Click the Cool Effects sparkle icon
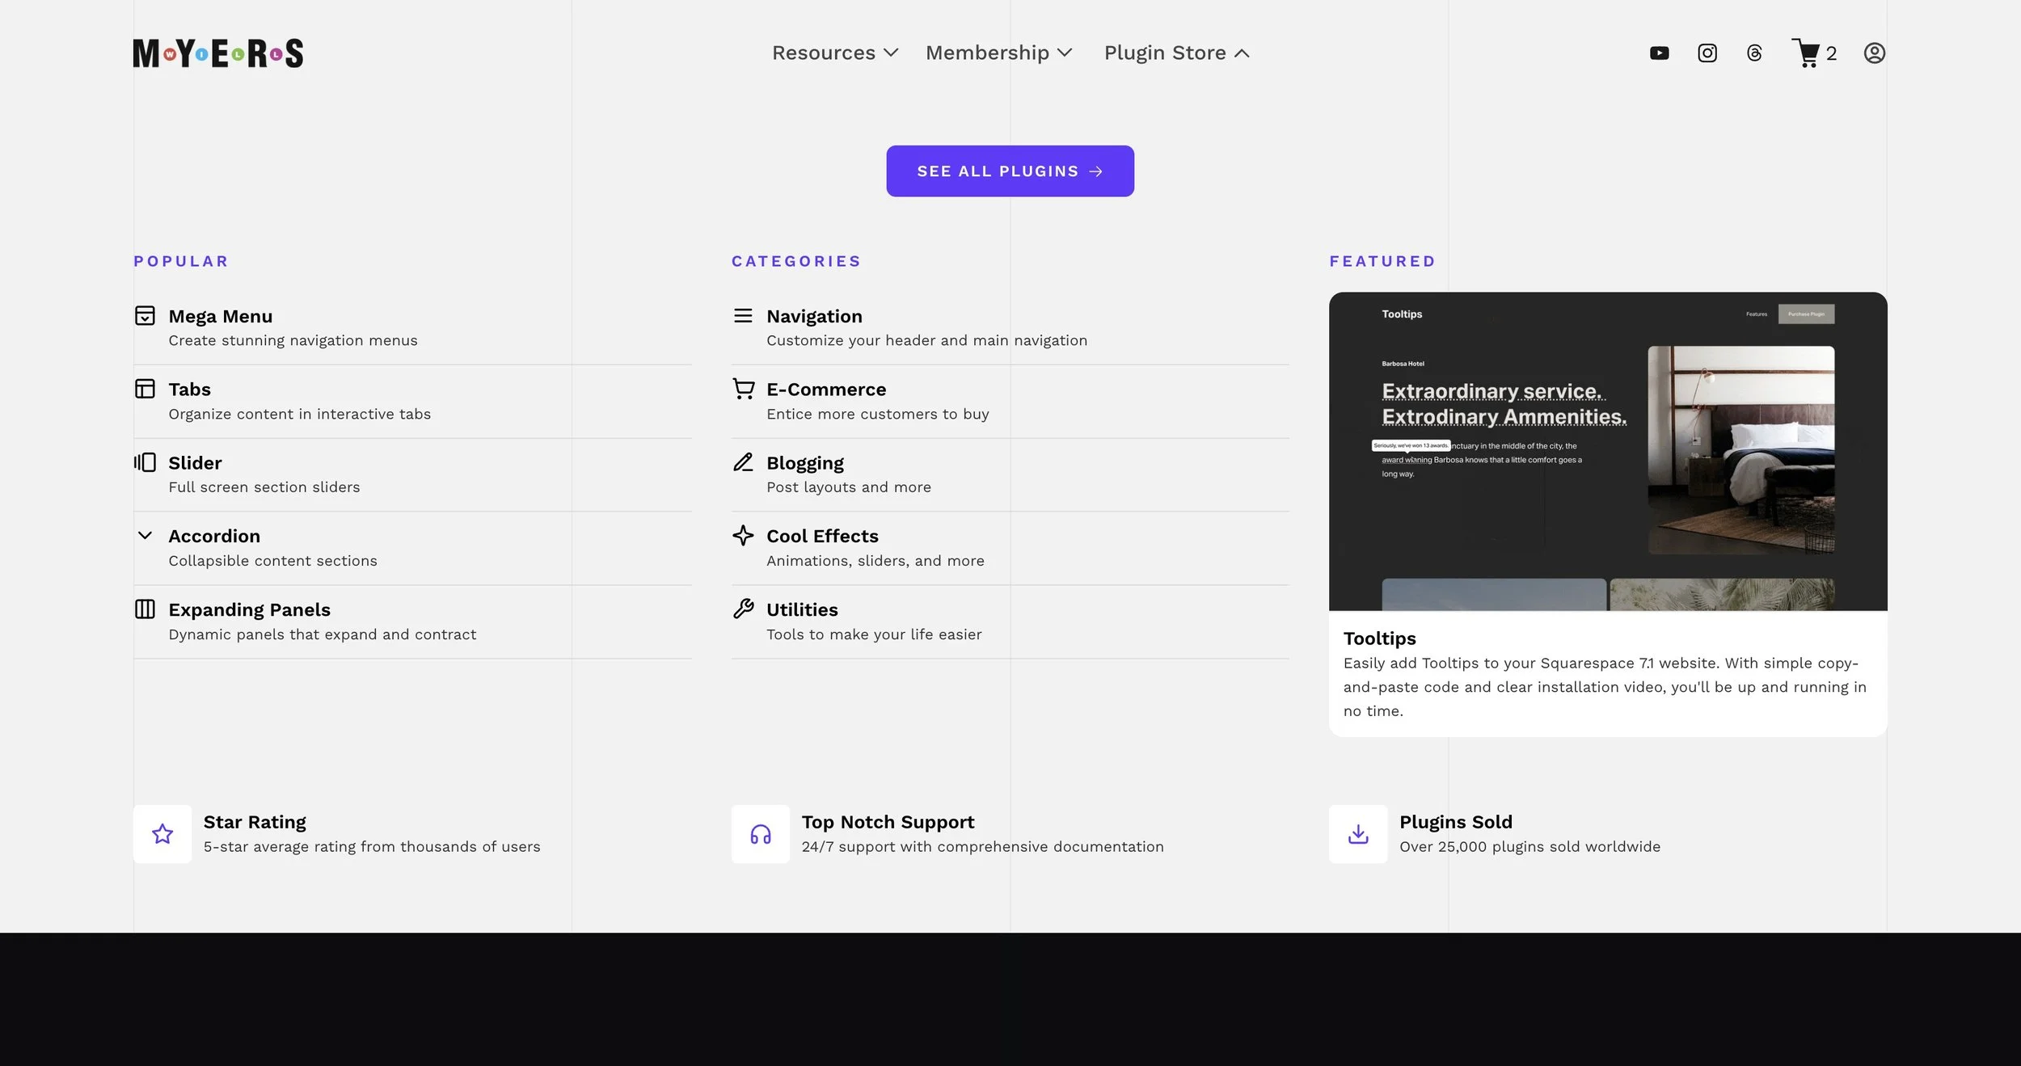The image size is (2021, 1066). click(x=743, y=536)
